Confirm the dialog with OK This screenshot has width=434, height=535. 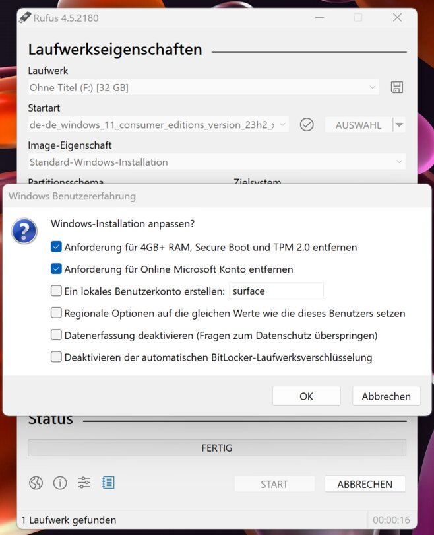pos(306,396)
